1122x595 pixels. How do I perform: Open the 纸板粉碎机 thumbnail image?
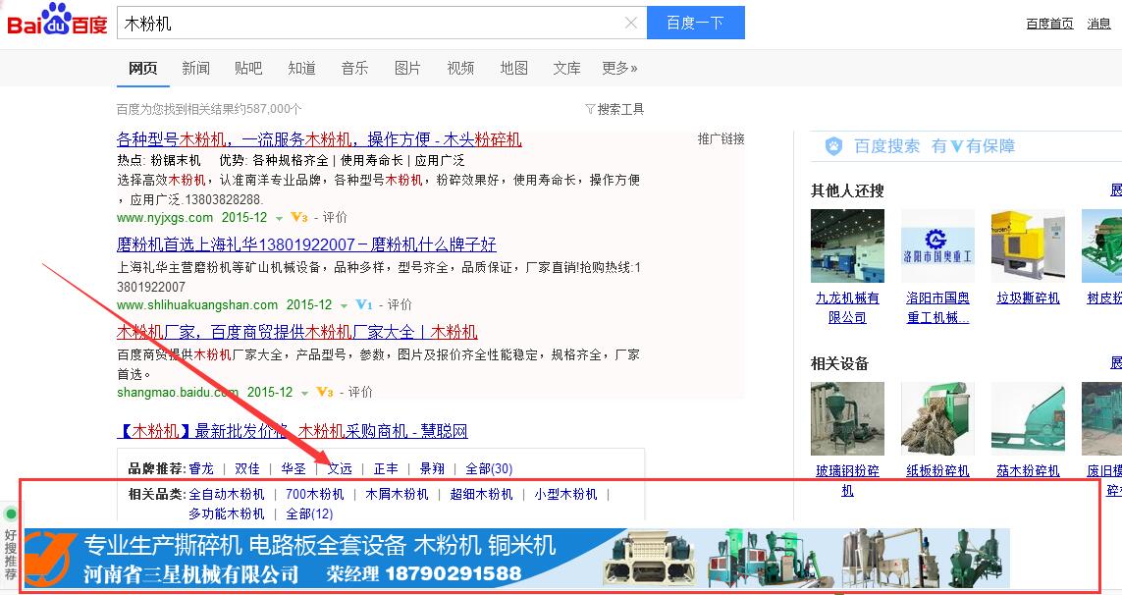(937, 419)
